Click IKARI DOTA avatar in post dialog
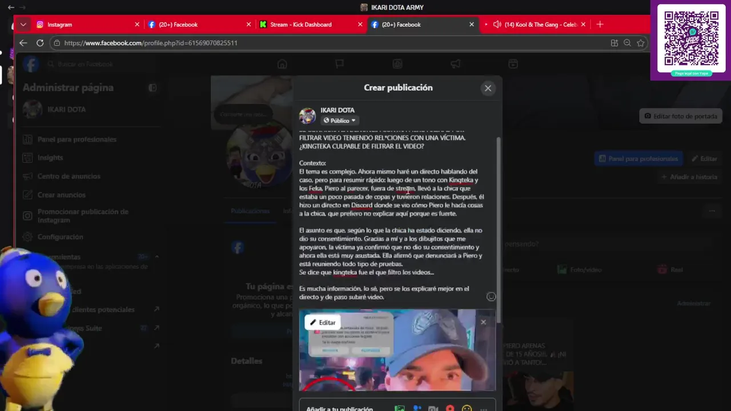 [x=307, y=116]
